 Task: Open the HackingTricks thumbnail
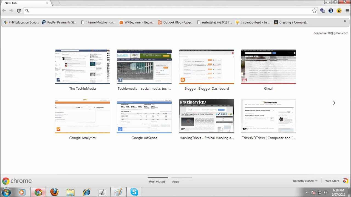coord(206,116)
